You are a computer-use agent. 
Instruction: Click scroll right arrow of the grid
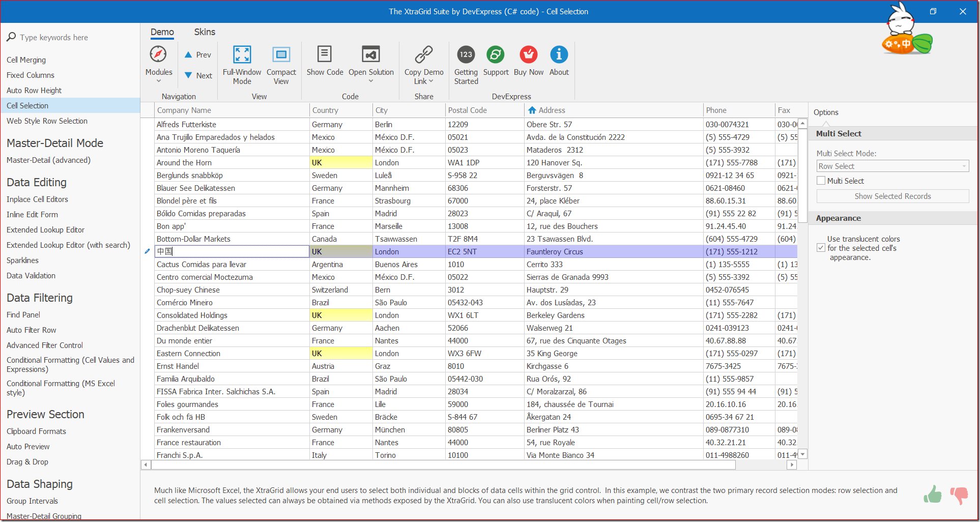tap(792, 465)
